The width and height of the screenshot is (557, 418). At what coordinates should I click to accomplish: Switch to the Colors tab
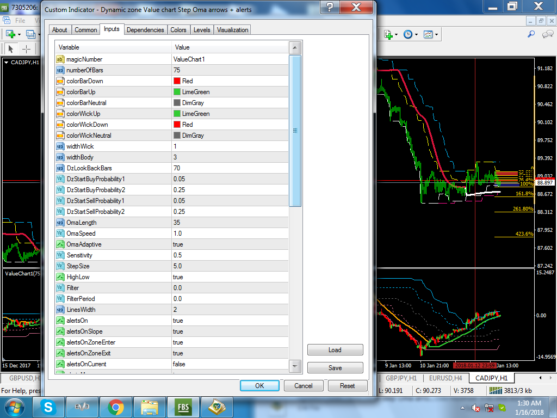click(x=178, y=30)
